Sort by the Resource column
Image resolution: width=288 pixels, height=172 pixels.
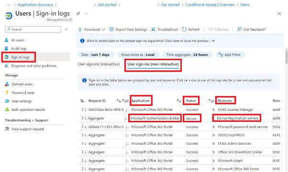point(225,101)
